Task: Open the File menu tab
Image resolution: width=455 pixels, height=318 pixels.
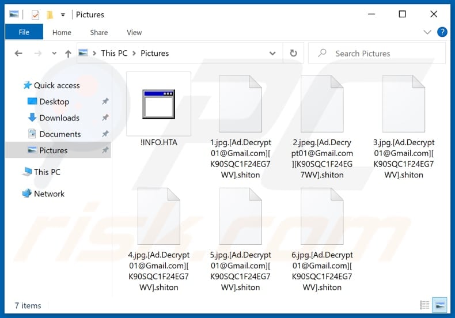Action: [24, 32]
